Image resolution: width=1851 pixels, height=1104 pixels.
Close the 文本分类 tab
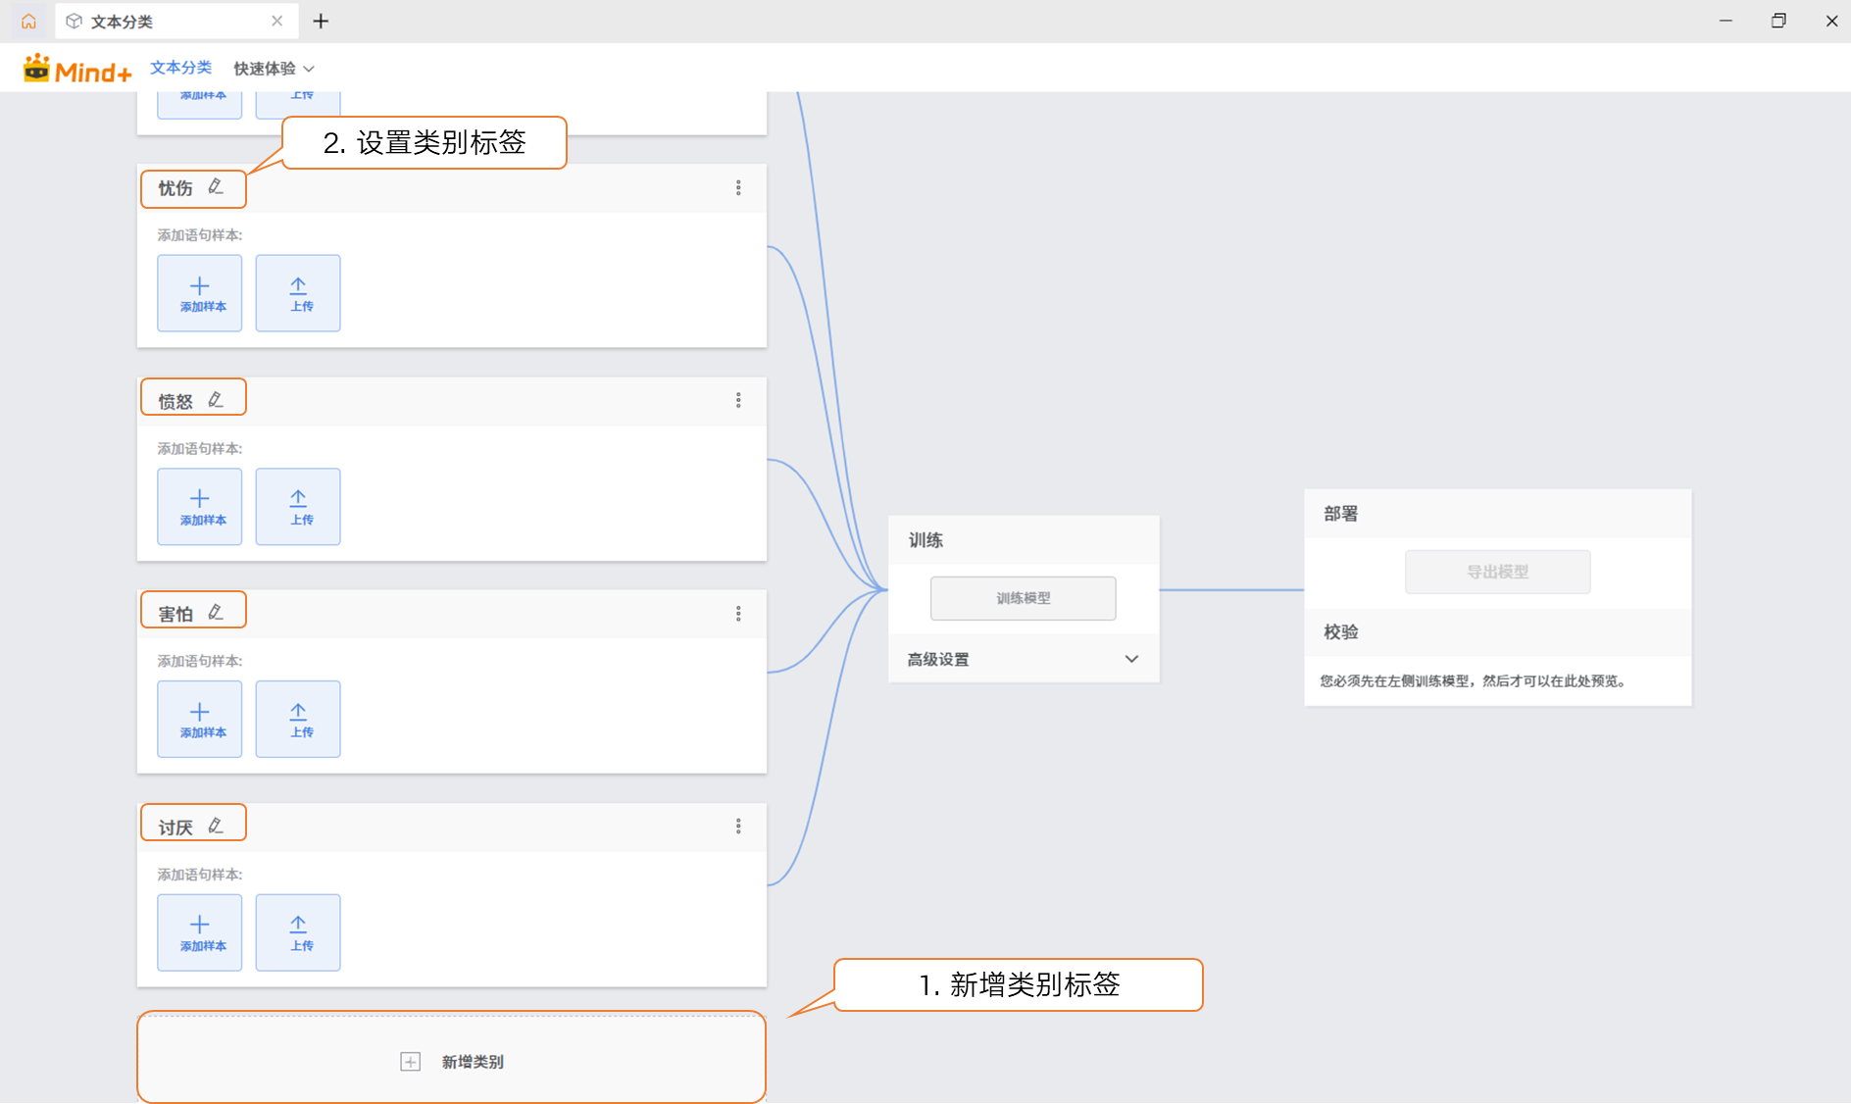277,21
